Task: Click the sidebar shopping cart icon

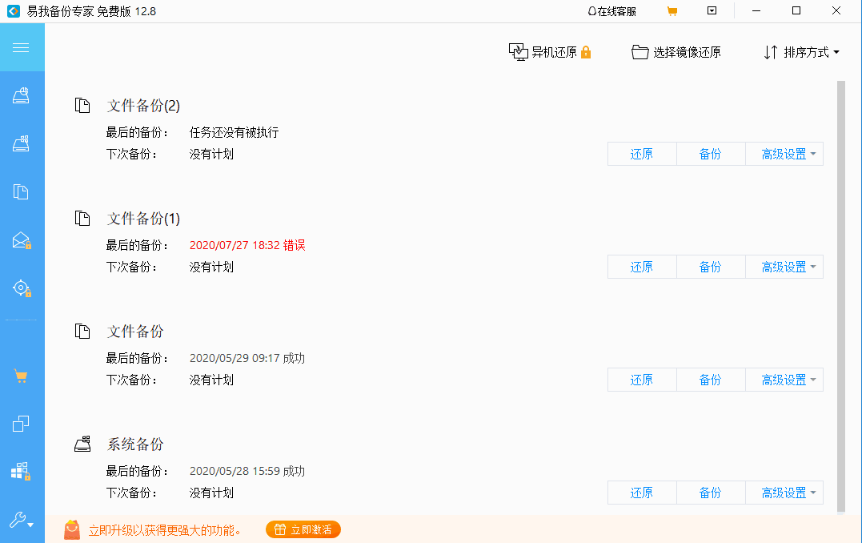Action: [x=22, y=376]
